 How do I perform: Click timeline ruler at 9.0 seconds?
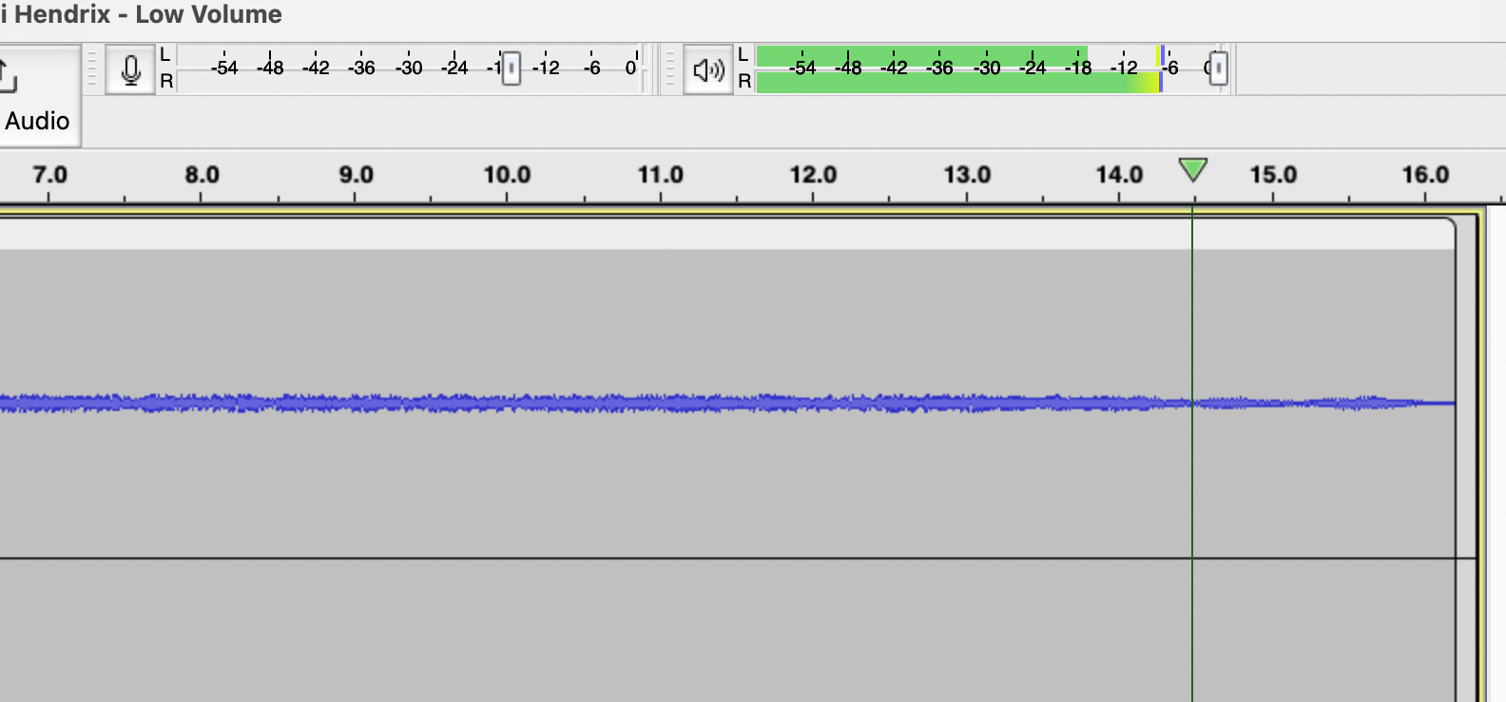356,175
